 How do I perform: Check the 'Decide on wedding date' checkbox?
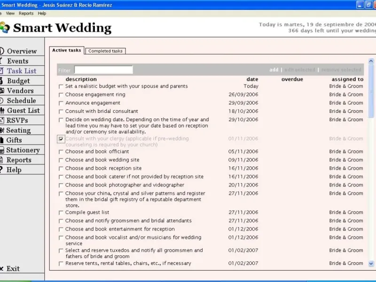(x=61, y=120)
